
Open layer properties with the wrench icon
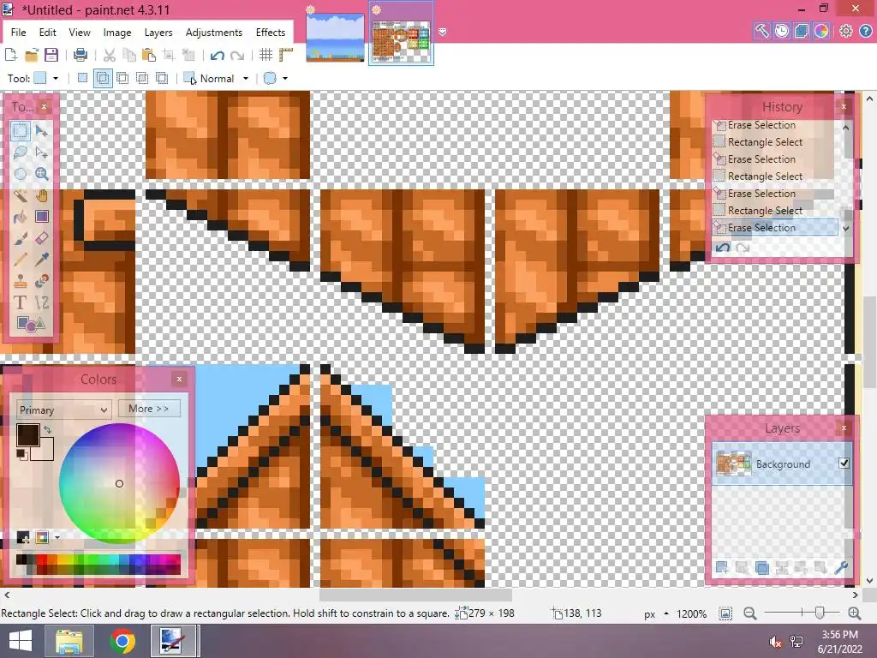tap(841, 568)
